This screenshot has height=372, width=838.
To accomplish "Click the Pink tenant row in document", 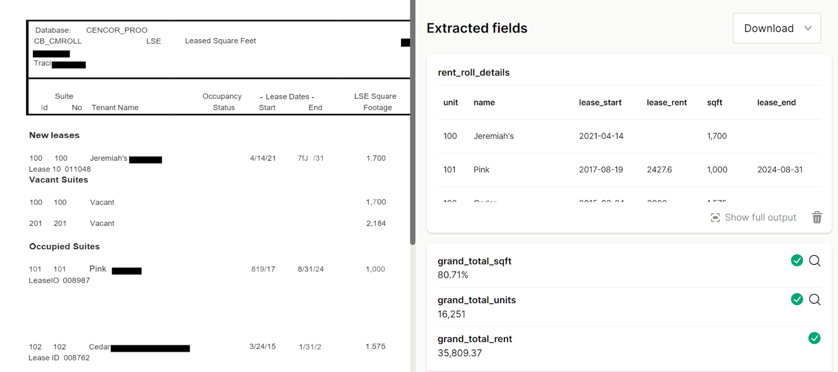I will click(x=207, y=269).
